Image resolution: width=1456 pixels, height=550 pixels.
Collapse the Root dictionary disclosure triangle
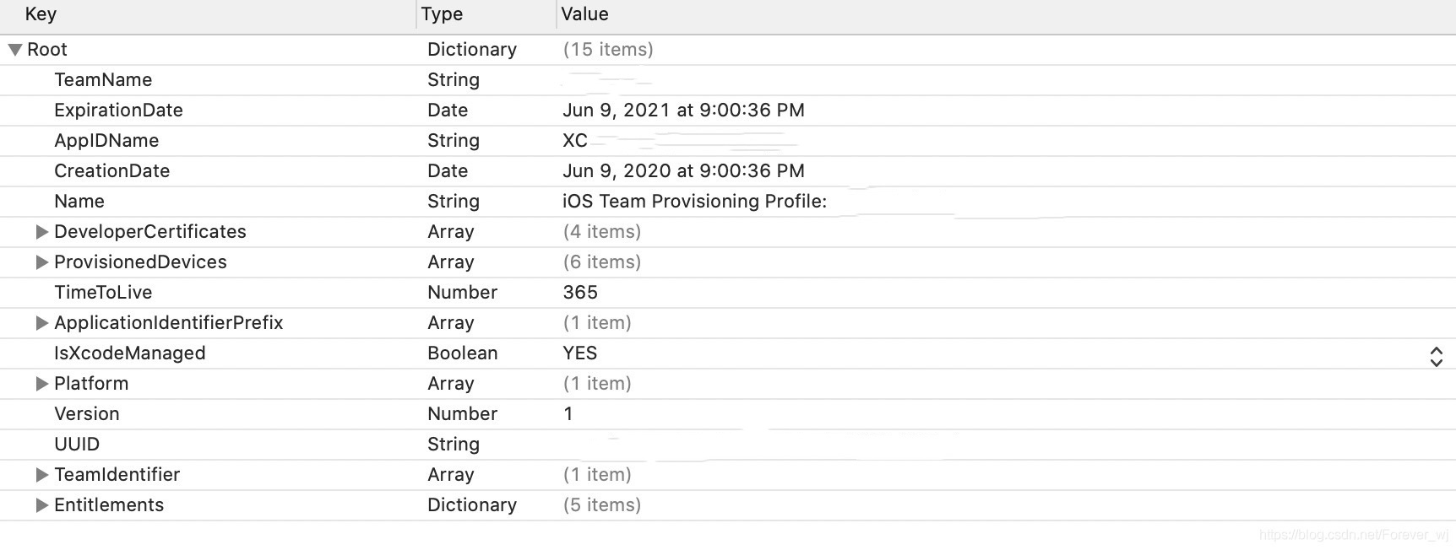tap(15, 50)
